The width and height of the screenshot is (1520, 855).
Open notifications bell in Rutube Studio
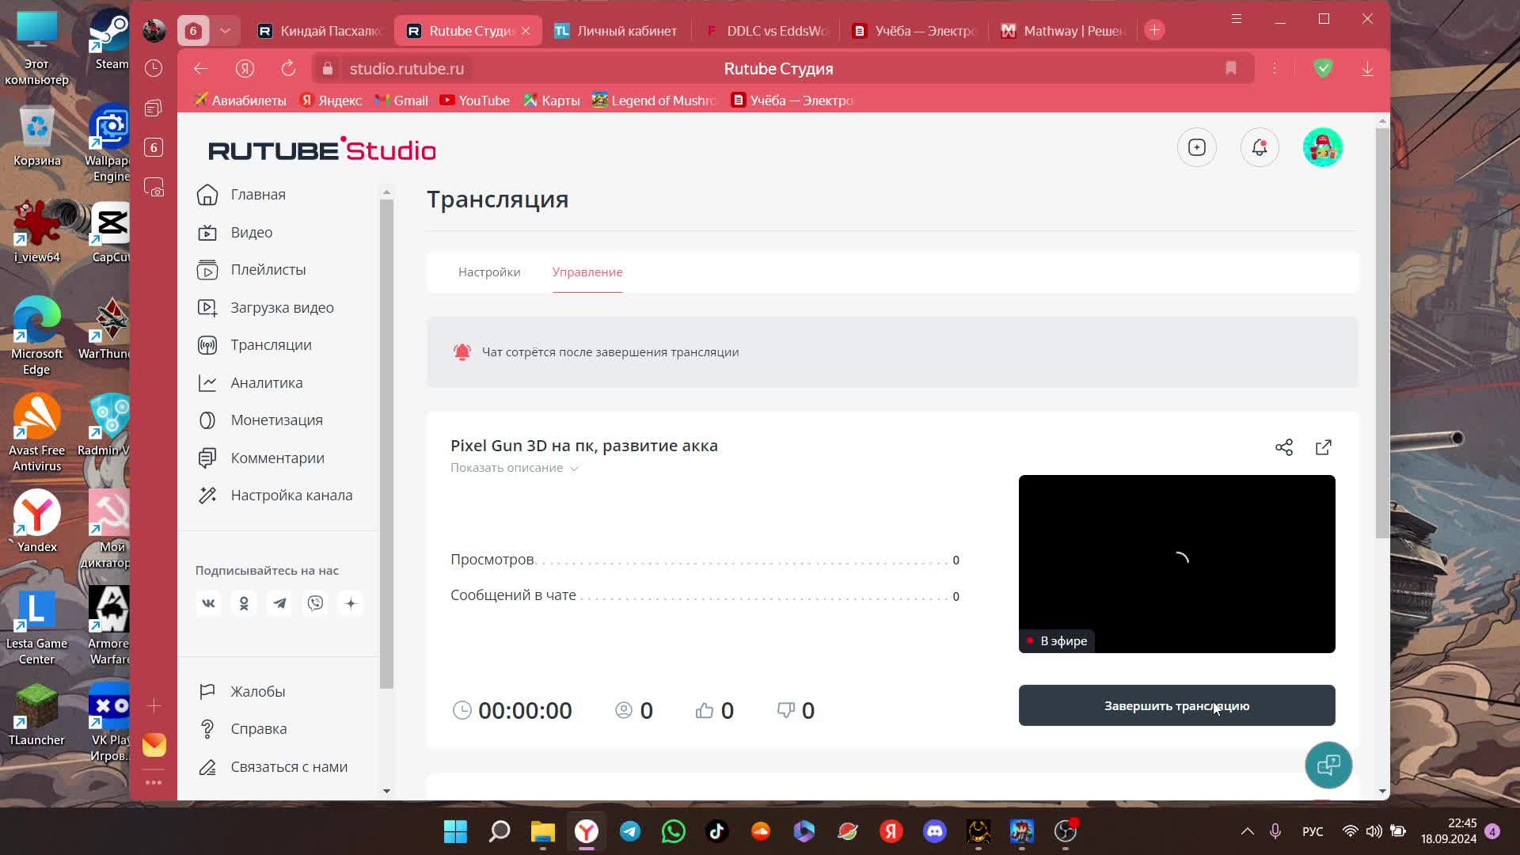1260,147
